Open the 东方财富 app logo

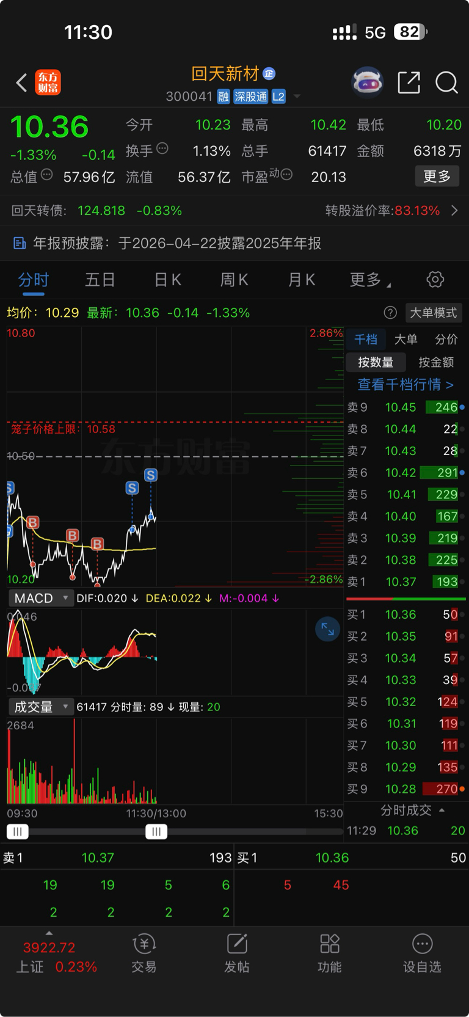[x=48, y=82]
